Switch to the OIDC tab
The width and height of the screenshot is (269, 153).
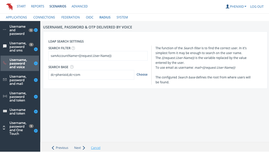coord(90,17)
